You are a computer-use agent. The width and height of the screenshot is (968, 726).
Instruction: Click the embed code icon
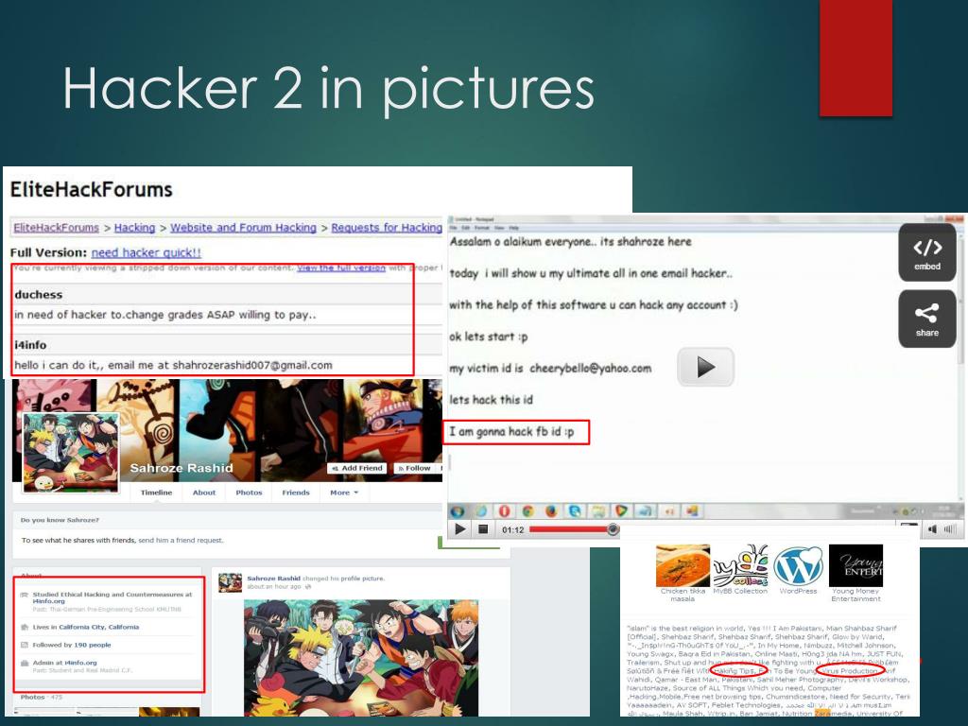[x=926, y=252]
